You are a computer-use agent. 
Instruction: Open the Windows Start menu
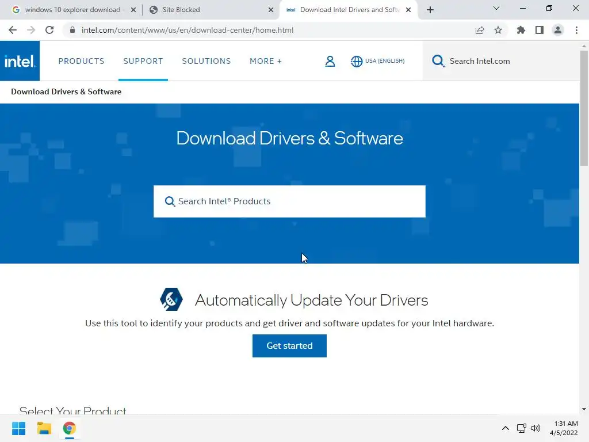point(18,428)
